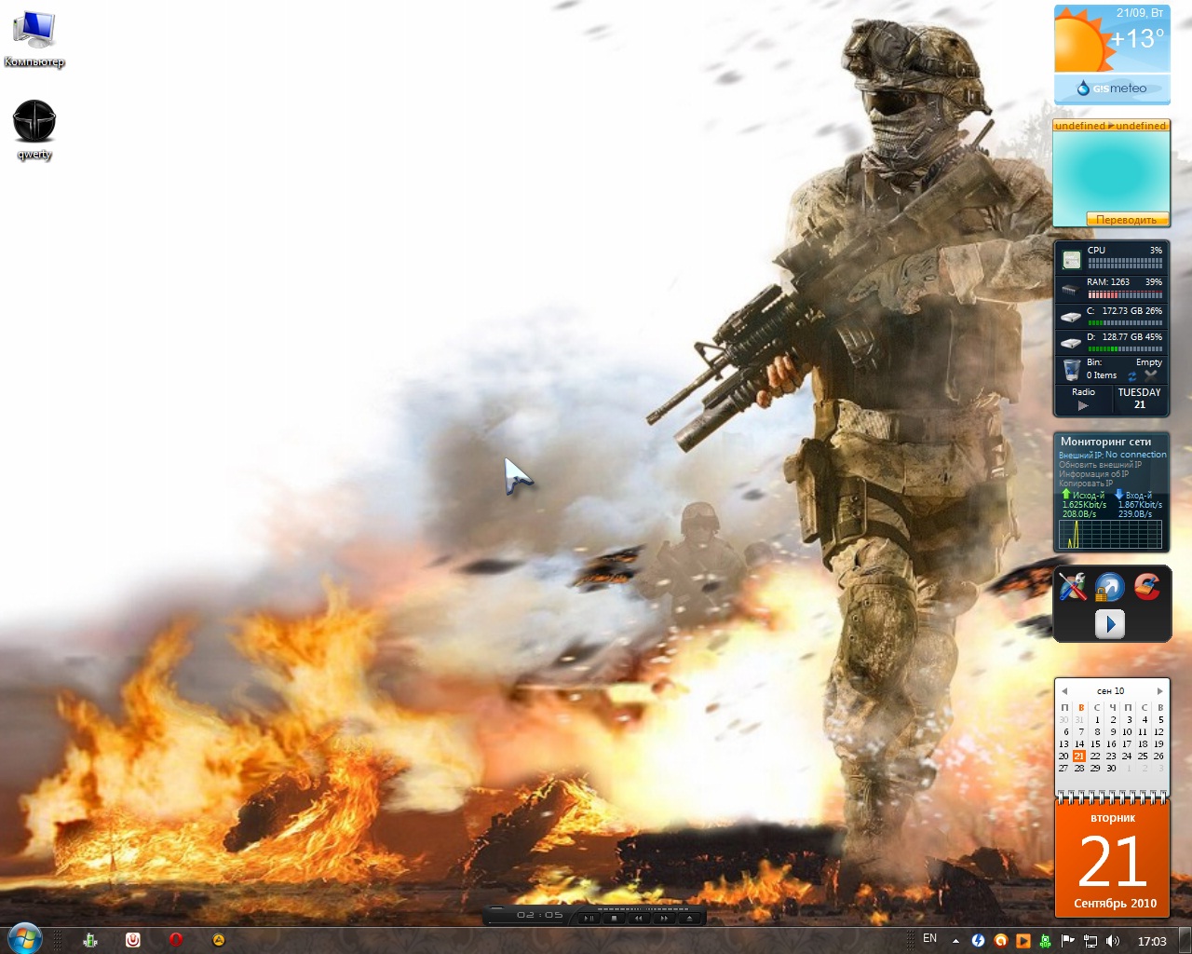
Task: Click Информация об IP in the network gadget
Action: (x=1093, y=473)
